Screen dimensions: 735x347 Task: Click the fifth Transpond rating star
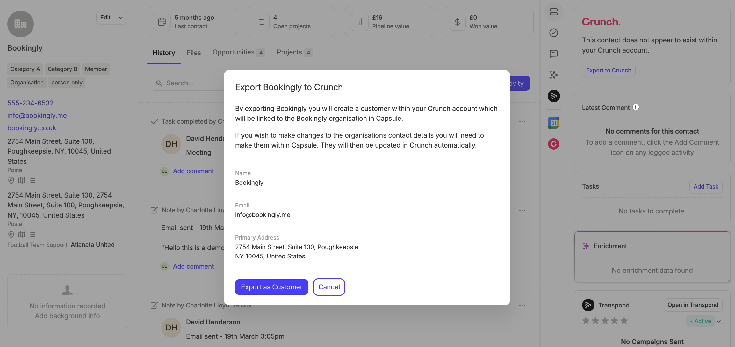(624, 321)
